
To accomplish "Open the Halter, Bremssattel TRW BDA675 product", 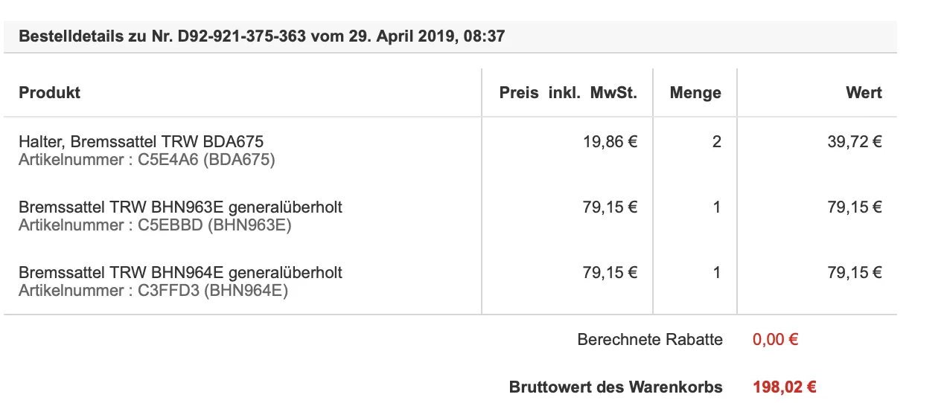I will [141, 141].
